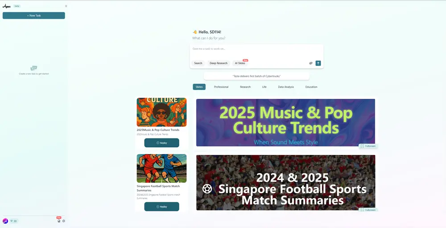
Task: Expand the Music & Pop Culture slide fullscreen
Action: coord(368,146)
